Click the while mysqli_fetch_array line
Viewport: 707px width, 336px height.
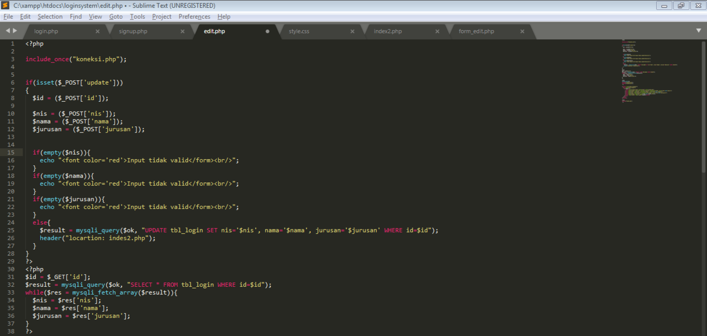click(101, 292)
